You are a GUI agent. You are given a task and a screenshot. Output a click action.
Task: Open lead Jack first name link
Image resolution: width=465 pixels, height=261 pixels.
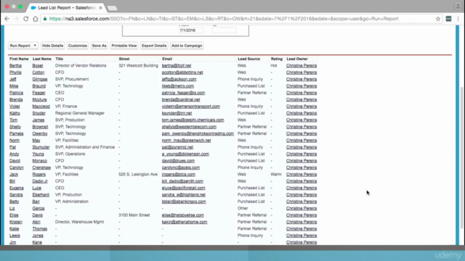14,175
